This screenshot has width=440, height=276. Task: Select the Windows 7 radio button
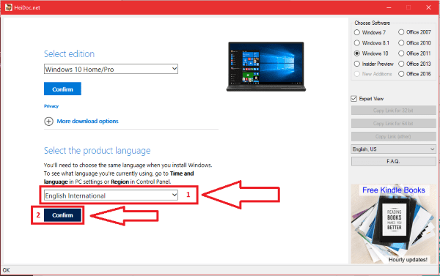point(356,32)
